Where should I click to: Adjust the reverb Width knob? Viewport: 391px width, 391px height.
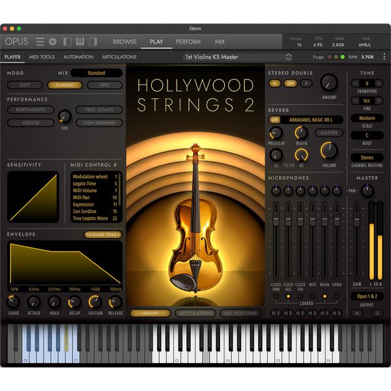click(x=301, y=133)
